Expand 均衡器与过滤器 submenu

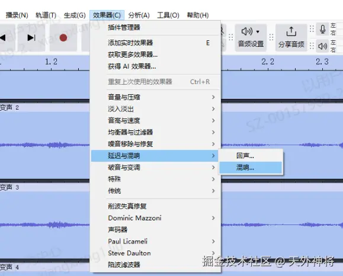click(155, 132)
